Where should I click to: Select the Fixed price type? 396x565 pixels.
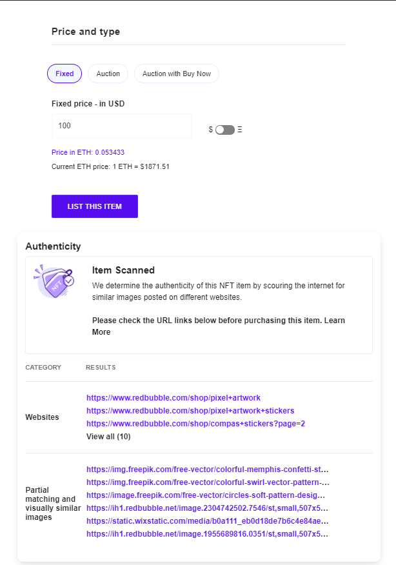(x=64, y=74)
